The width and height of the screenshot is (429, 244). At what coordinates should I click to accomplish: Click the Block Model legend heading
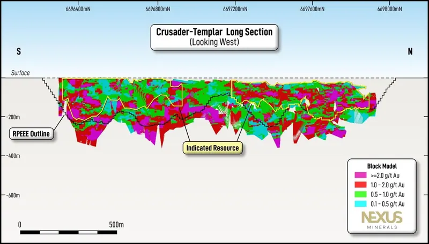point(382,166)
